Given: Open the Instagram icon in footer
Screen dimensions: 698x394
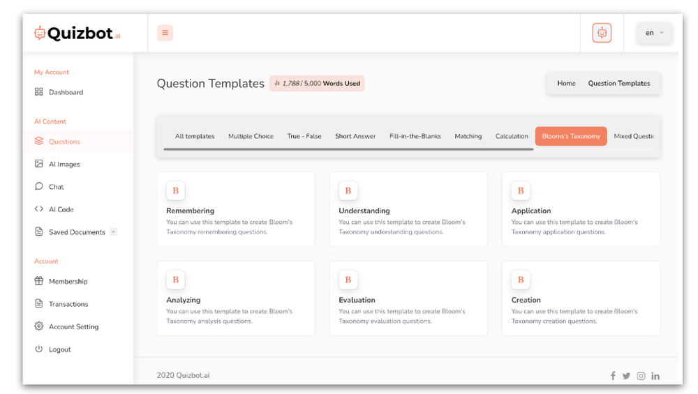Looking at the screenshot, I should click(x=641, y=376).
